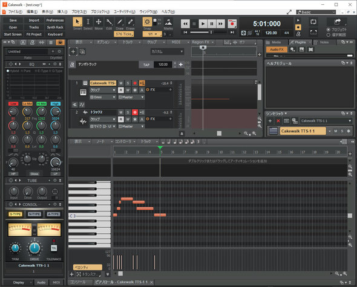Open track 1 Omni input dropdown
The width and height of the screenshot is (357, 287).
pos(103,97)
